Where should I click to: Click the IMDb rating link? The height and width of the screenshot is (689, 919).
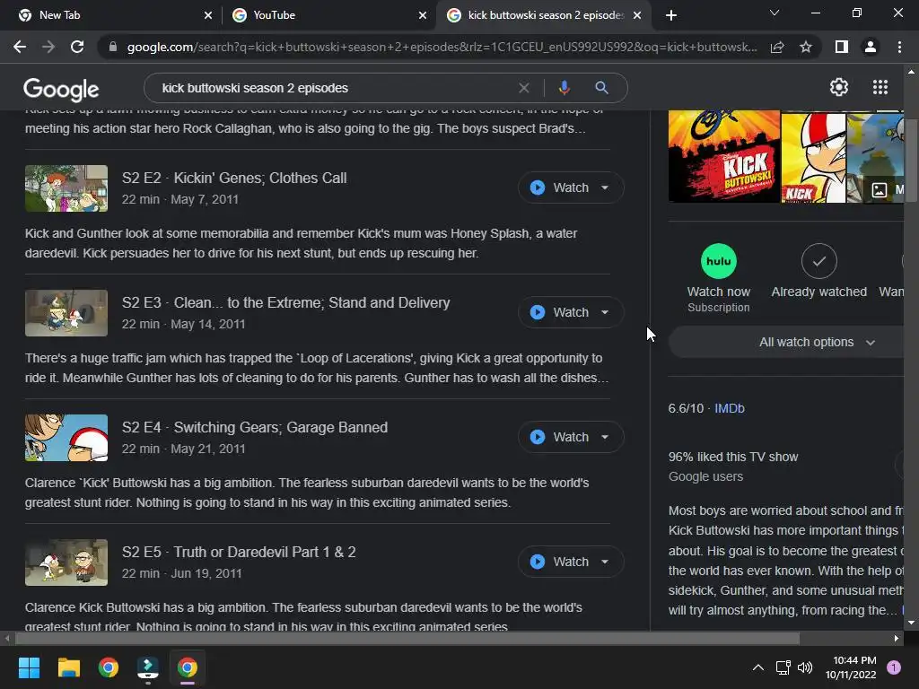pos(729,408)
